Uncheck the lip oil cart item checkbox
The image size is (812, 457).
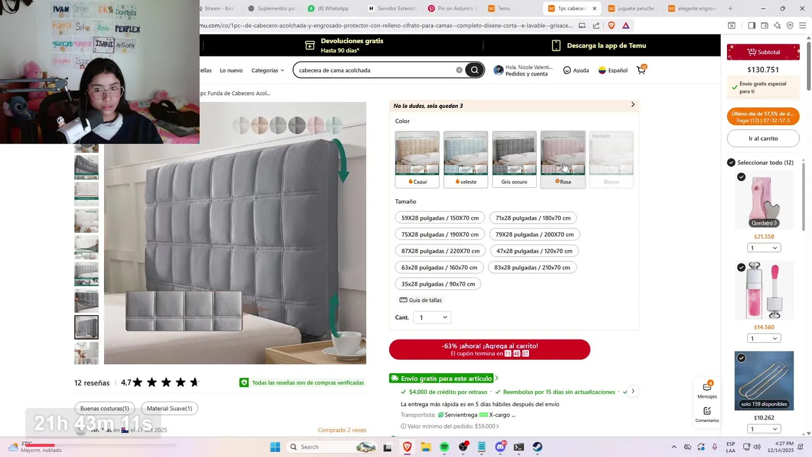[742, 268]
